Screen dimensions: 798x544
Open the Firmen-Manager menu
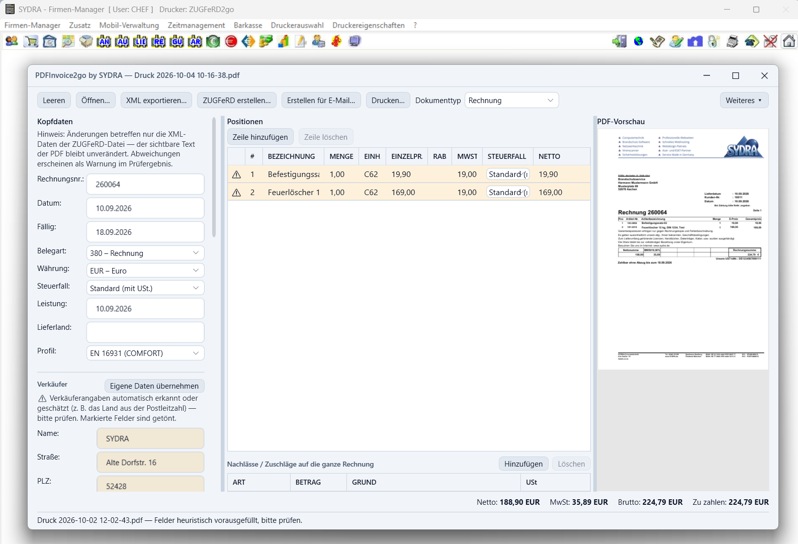32,25
